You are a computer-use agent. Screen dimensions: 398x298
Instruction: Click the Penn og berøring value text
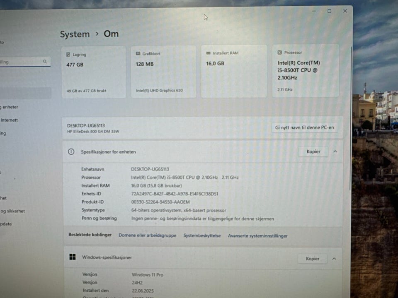click(203, 219)
